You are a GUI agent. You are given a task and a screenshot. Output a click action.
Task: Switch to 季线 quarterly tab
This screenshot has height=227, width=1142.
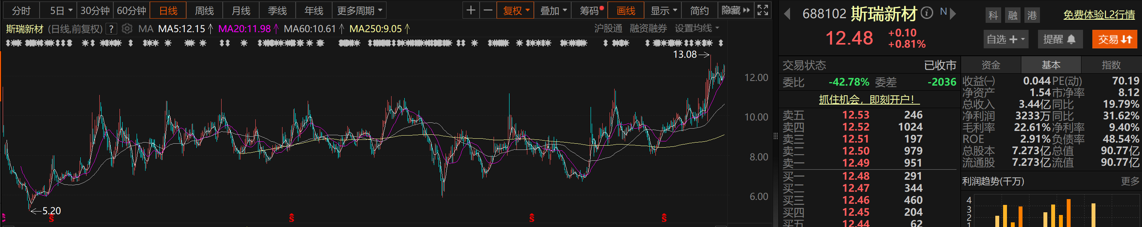(x=277, y=10)
